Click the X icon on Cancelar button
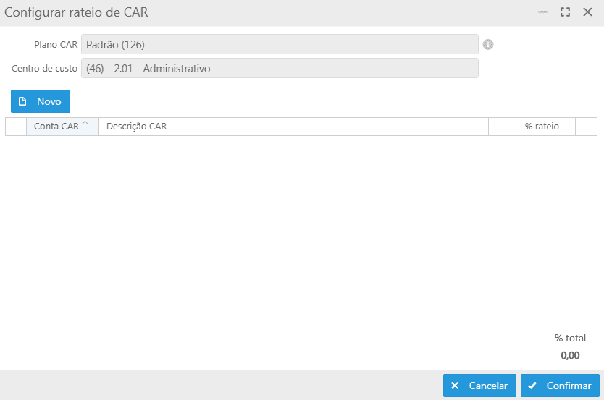Viewport: 604px width, 400px height. click(x=455, y=386)
